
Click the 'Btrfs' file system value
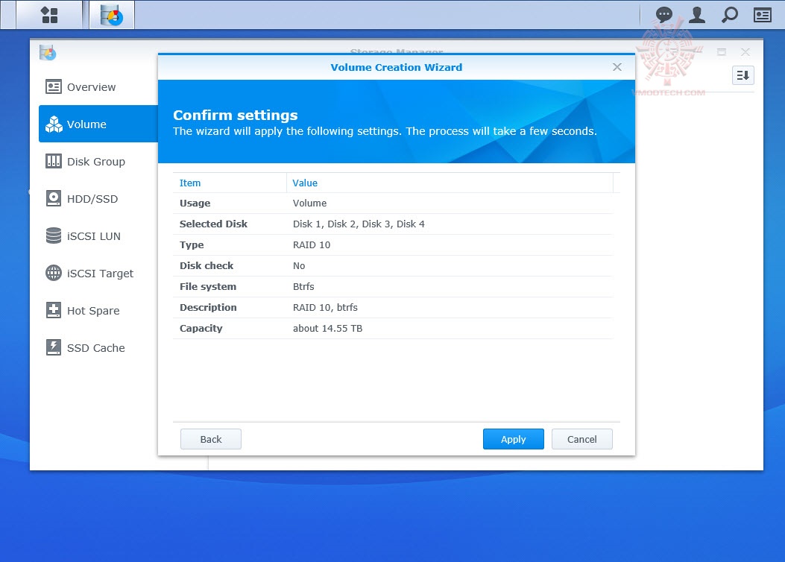[x=303, y=287]
